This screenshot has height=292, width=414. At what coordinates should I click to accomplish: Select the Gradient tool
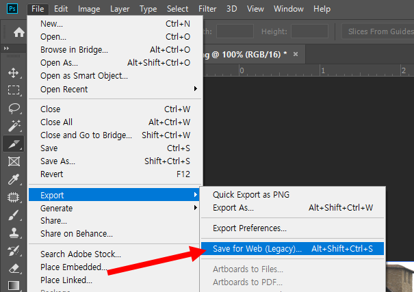point(14,285)
